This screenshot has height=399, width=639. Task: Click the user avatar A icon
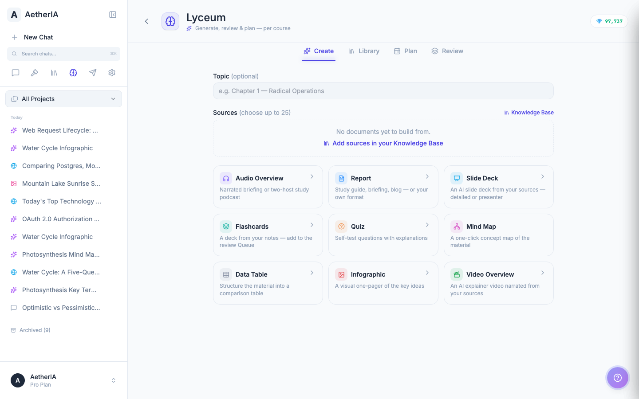[x=18, y=380]
